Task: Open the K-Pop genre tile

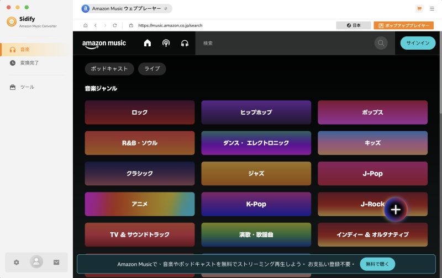Action: [256, 204]
